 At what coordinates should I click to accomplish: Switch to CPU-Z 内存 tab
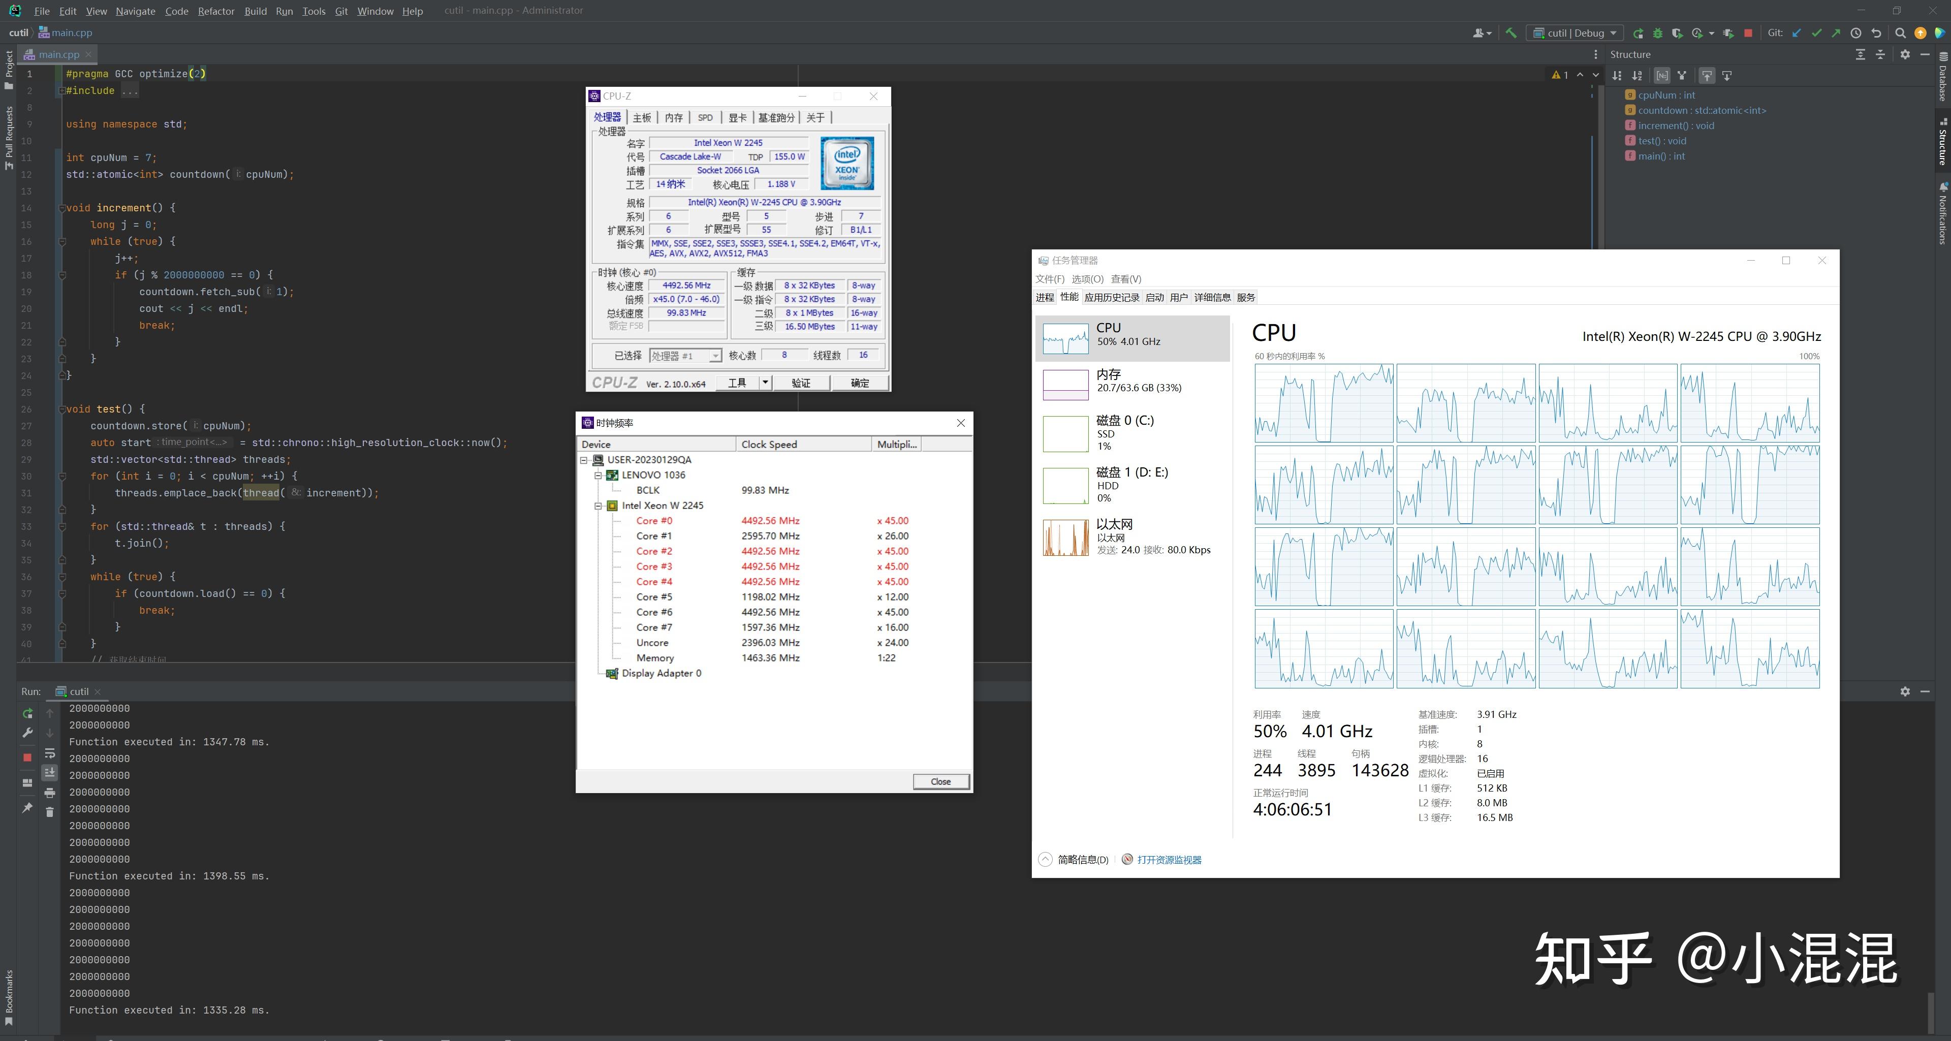tap(673, 117)
